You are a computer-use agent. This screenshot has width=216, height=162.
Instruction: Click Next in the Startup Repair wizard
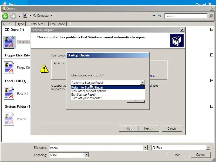[x=149, y=129]
